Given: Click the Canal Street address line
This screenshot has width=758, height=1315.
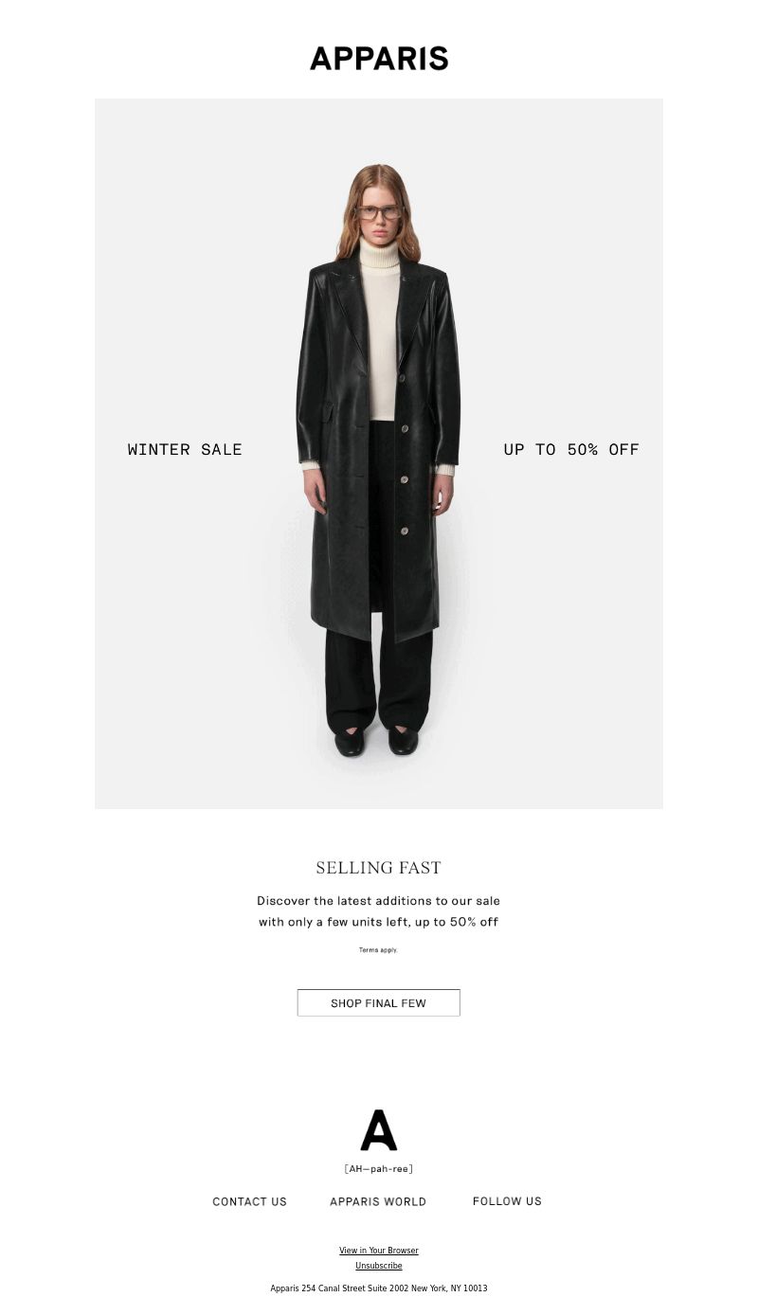Looking at the screenshot, I should tap(379, 1288).
